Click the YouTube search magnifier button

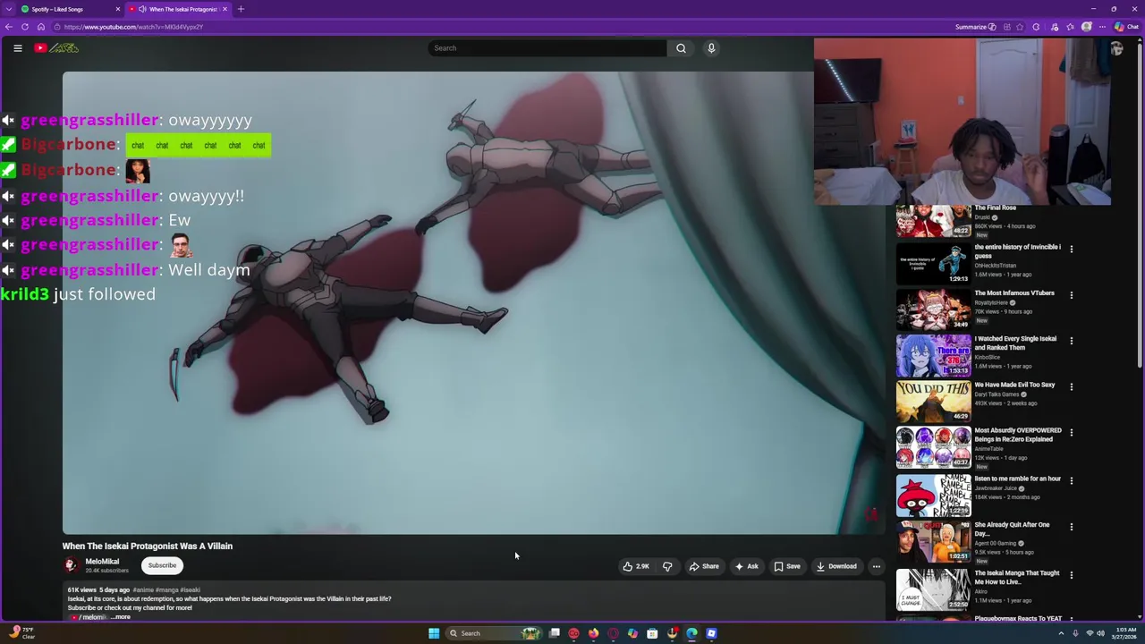point(681,48)
